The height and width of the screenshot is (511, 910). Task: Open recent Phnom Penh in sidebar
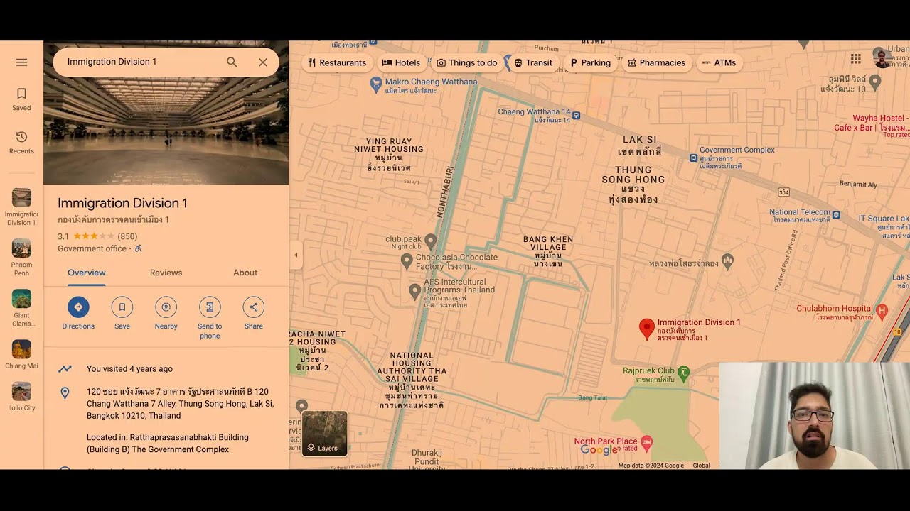[x=21, y=258]
